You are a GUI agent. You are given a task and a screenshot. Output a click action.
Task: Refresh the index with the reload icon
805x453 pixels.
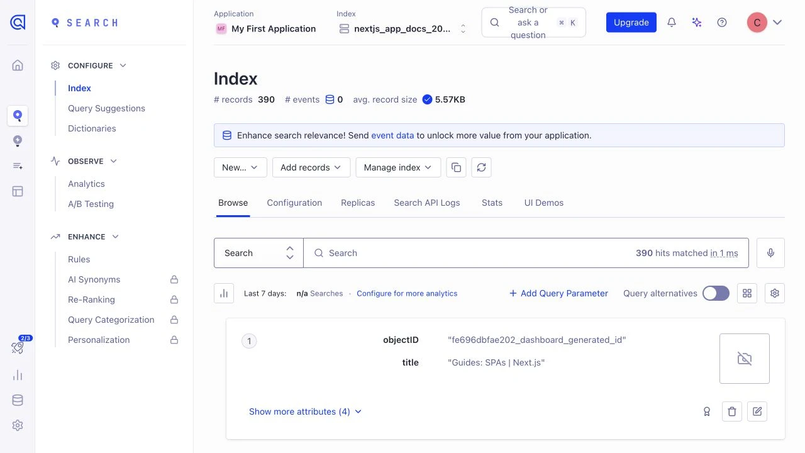pyautogui.click(x=482, y=167)
